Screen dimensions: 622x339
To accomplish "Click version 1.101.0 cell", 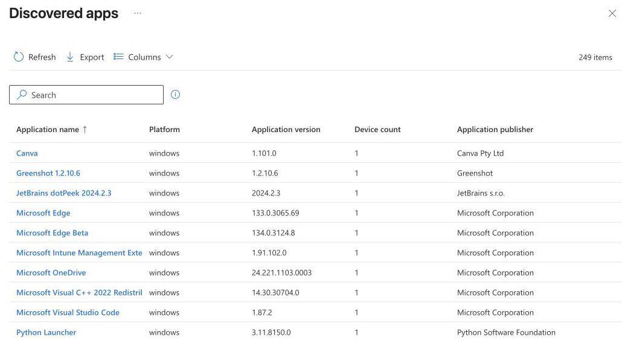I will coord(264,153).
